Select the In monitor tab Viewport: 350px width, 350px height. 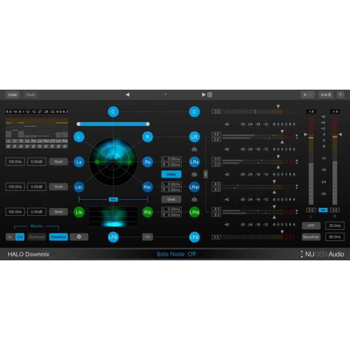(x=10, y=237)
